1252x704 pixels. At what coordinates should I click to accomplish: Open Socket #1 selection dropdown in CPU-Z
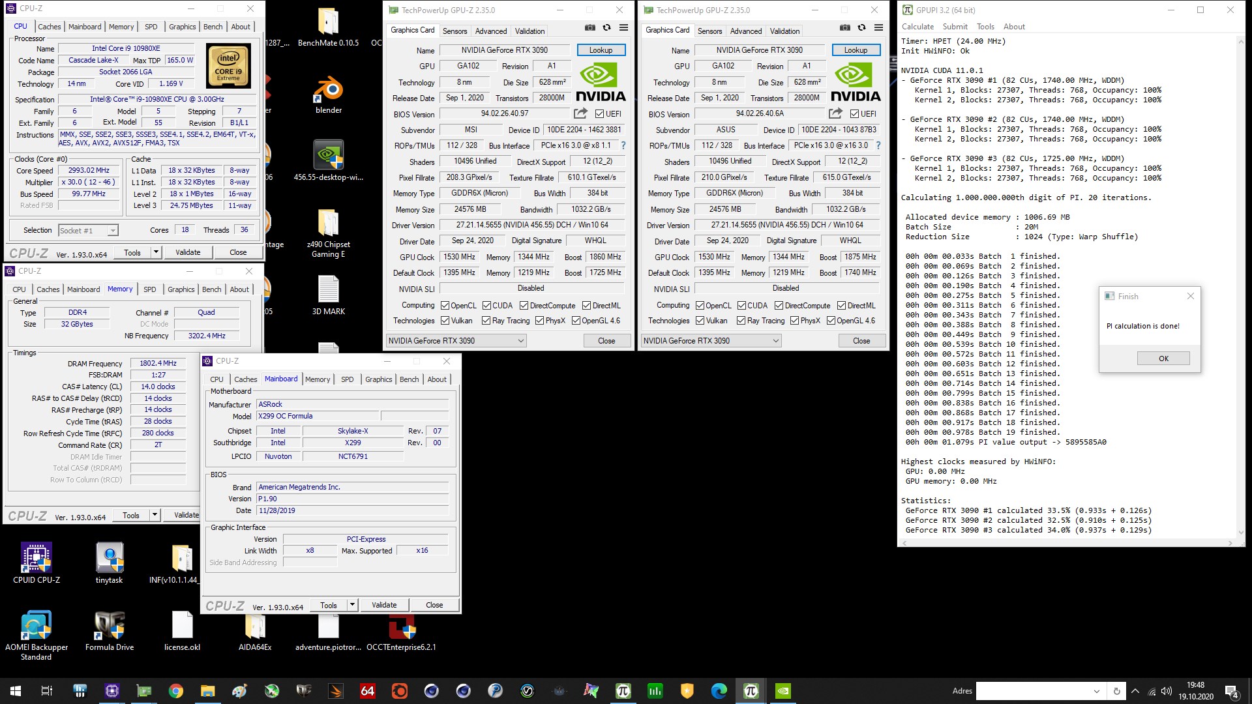112,231
